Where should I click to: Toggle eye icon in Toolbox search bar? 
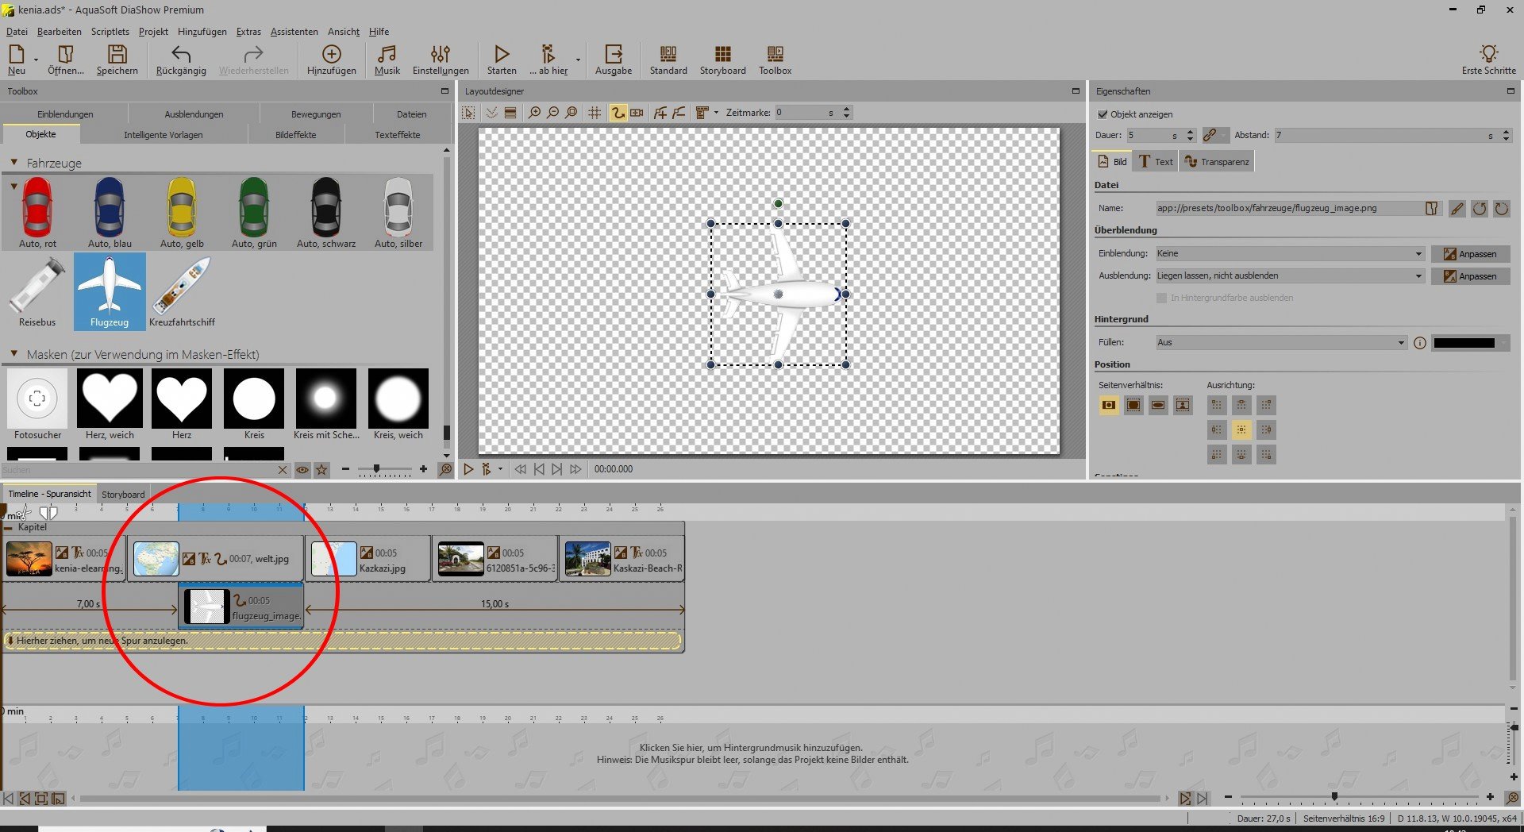click(302, 470)
